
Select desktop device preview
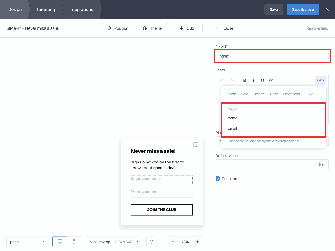pyautogui.click(x=60, y=242)
